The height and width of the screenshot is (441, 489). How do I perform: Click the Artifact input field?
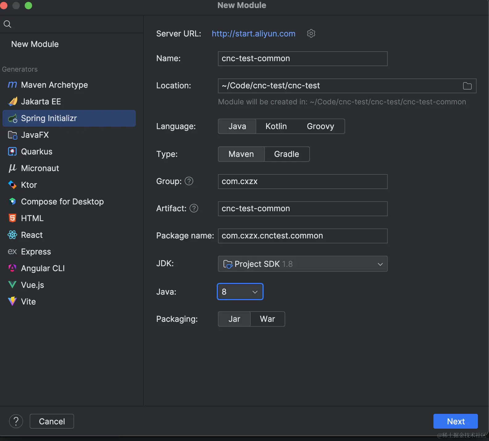click(x=303, y=209)
